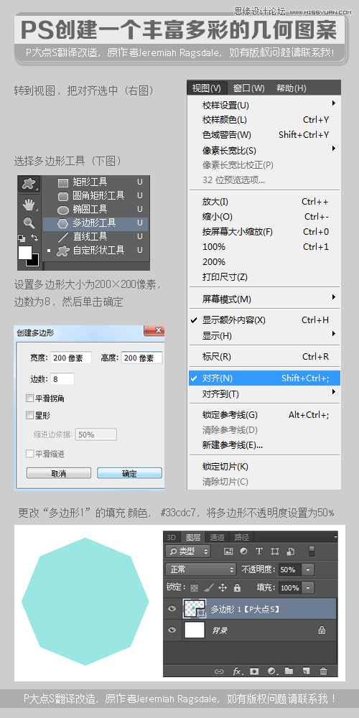Switch to the 路径 tab
This screenshot has height=718, width=359.
[241, 538]
